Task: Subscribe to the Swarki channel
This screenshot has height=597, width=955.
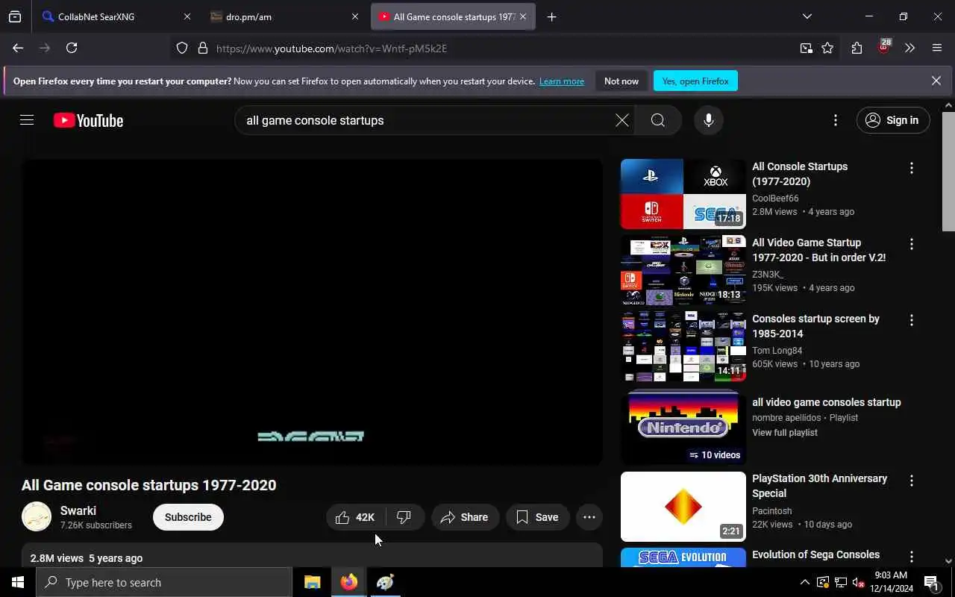Action: (x=188, y=517)
